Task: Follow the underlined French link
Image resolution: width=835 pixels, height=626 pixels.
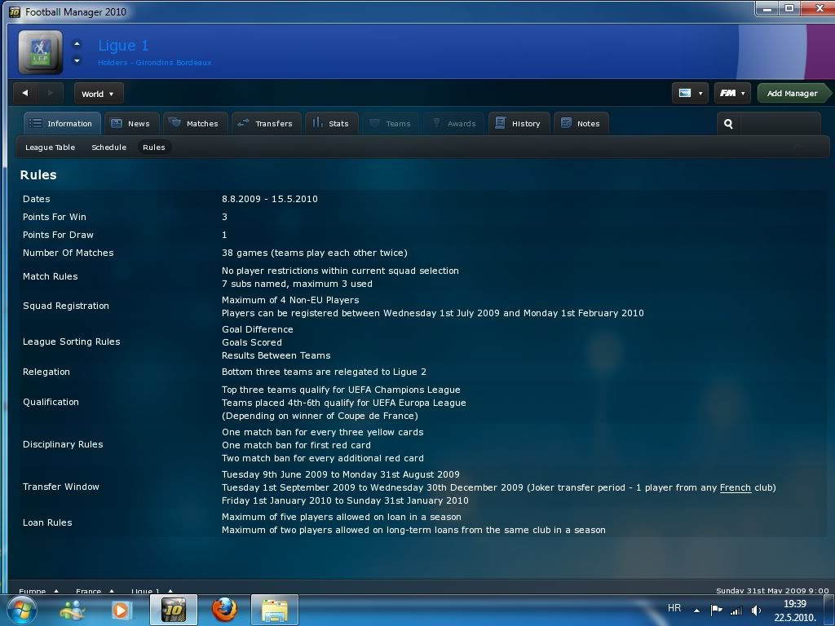Action: tap(735, 487)
